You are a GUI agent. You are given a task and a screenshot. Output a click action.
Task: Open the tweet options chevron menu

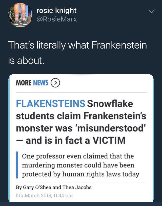pyautogui.click(x=151, y=11)
